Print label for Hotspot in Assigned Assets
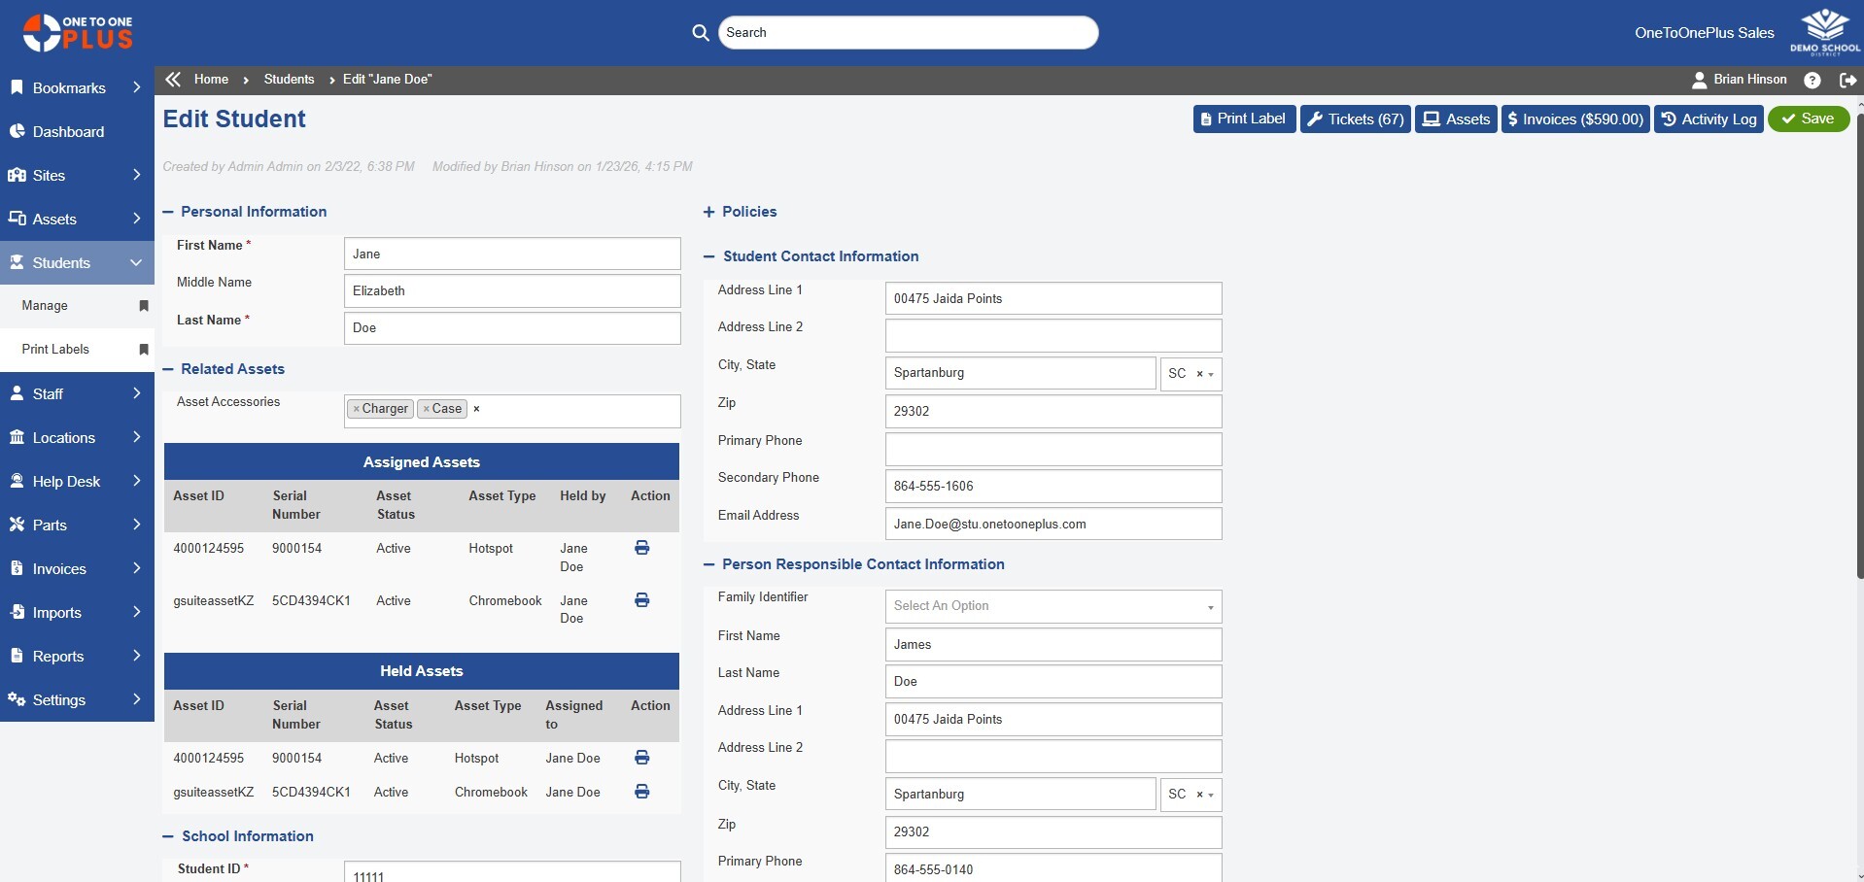The width and height of the screenshot is (1864, 882). pos(641,549)
